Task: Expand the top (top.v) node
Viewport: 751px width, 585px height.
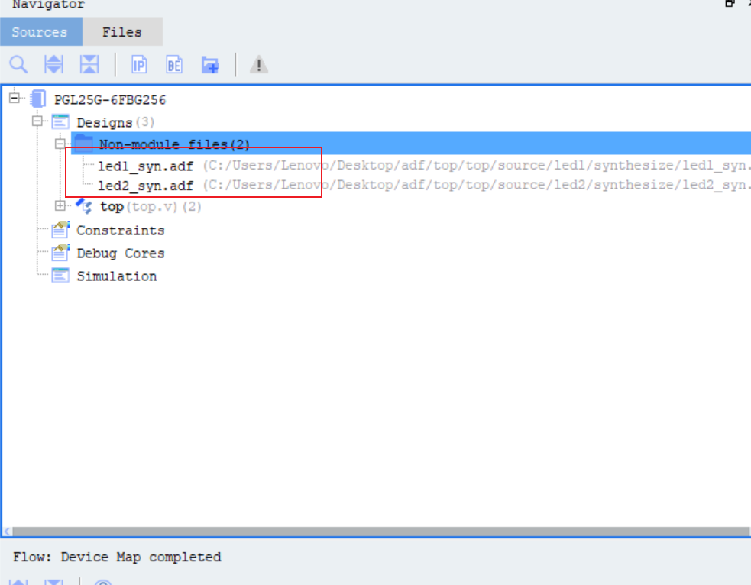Action: point(60,206)
